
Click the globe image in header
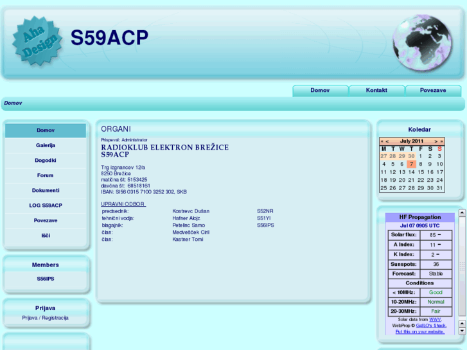click(422, 43)
